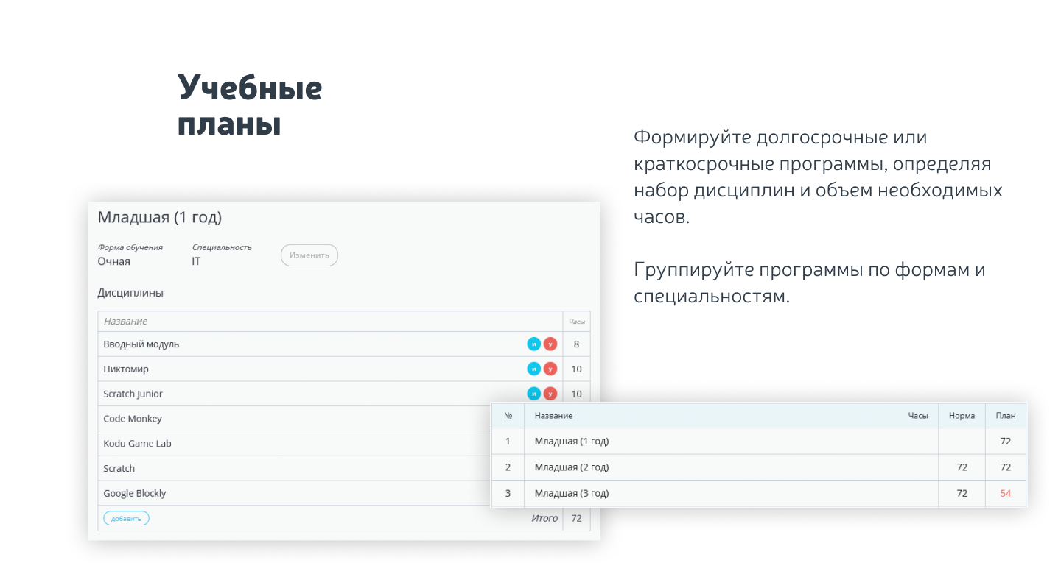Screen dimensions: 1061x574
Task: Click the План value 72 for Младшая (2 год)
Action: 1006,467
